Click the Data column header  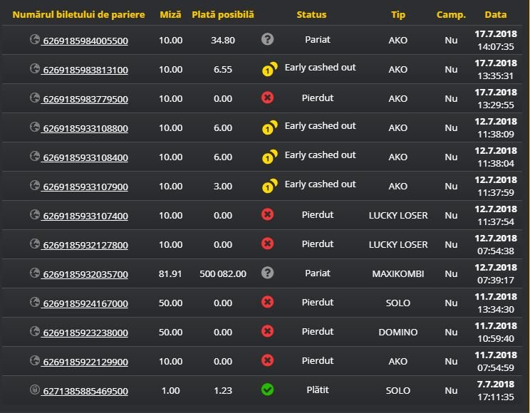pyautogui.click(x=496, y=14)
